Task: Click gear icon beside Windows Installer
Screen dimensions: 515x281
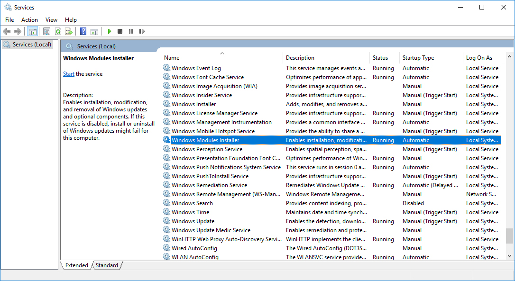Action: point(167,104)
